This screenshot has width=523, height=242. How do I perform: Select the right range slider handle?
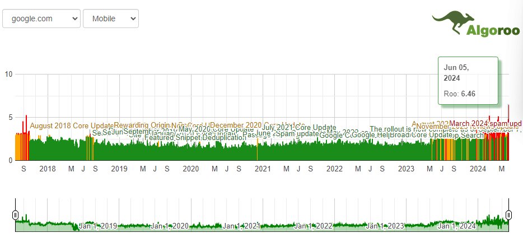point(508,215)
